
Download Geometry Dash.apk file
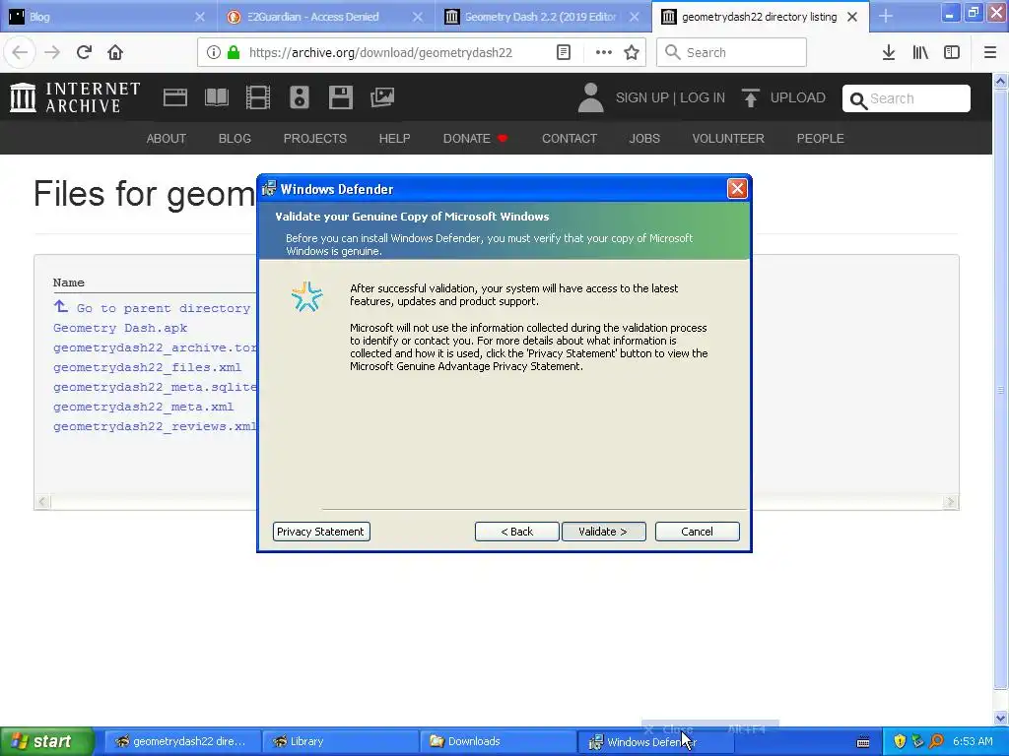120,328
